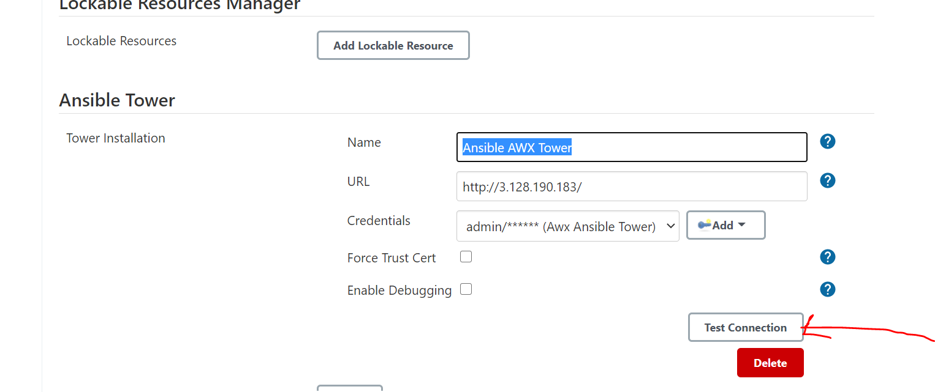Click the Force Trust Cert label
Screen dimensions: 935x392
point(392,258)
